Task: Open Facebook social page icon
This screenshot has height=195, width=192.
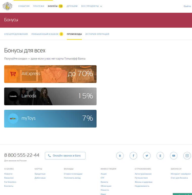Action: point(133,156)
